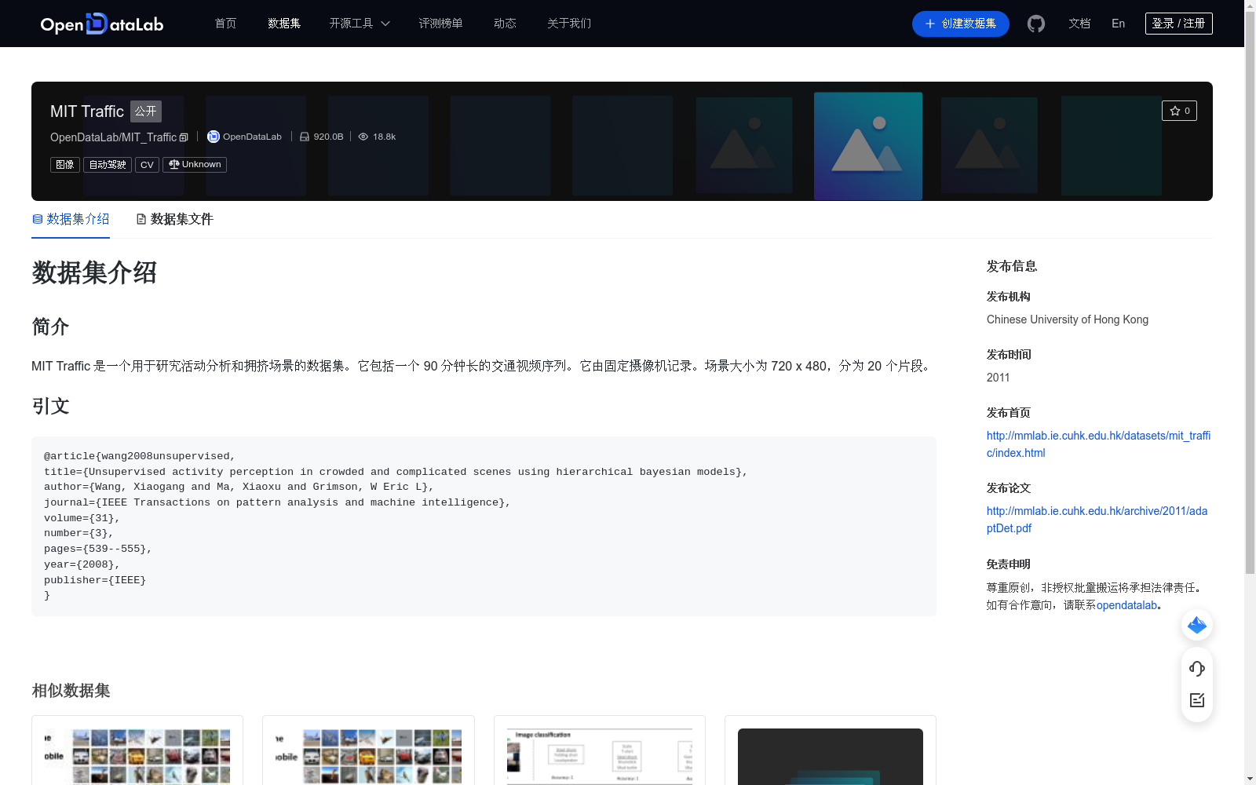The height and width of the screenshot is (785, 1256).
Task: Click the highlighted banner image placeholder
Action: (x=868, y=146)
